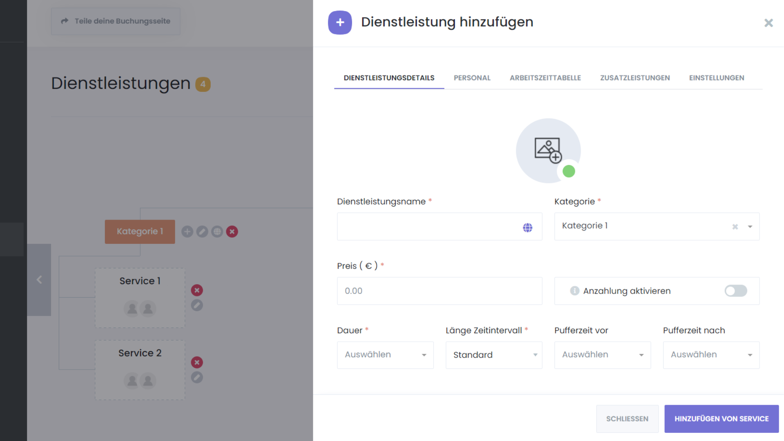Open the Dauer dropdown

pyautogui.click(x=385, y=355)
